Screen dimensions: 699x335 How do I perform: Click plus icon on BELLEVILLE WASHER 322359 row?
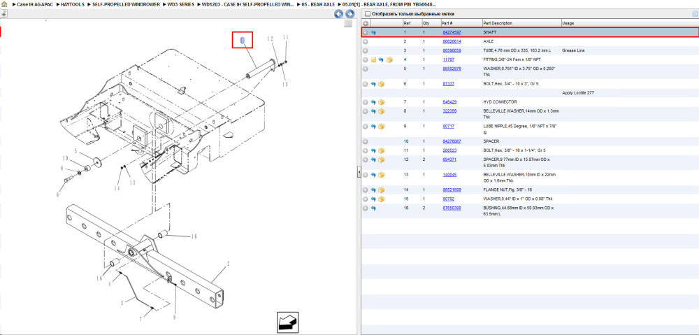[365, 111]
